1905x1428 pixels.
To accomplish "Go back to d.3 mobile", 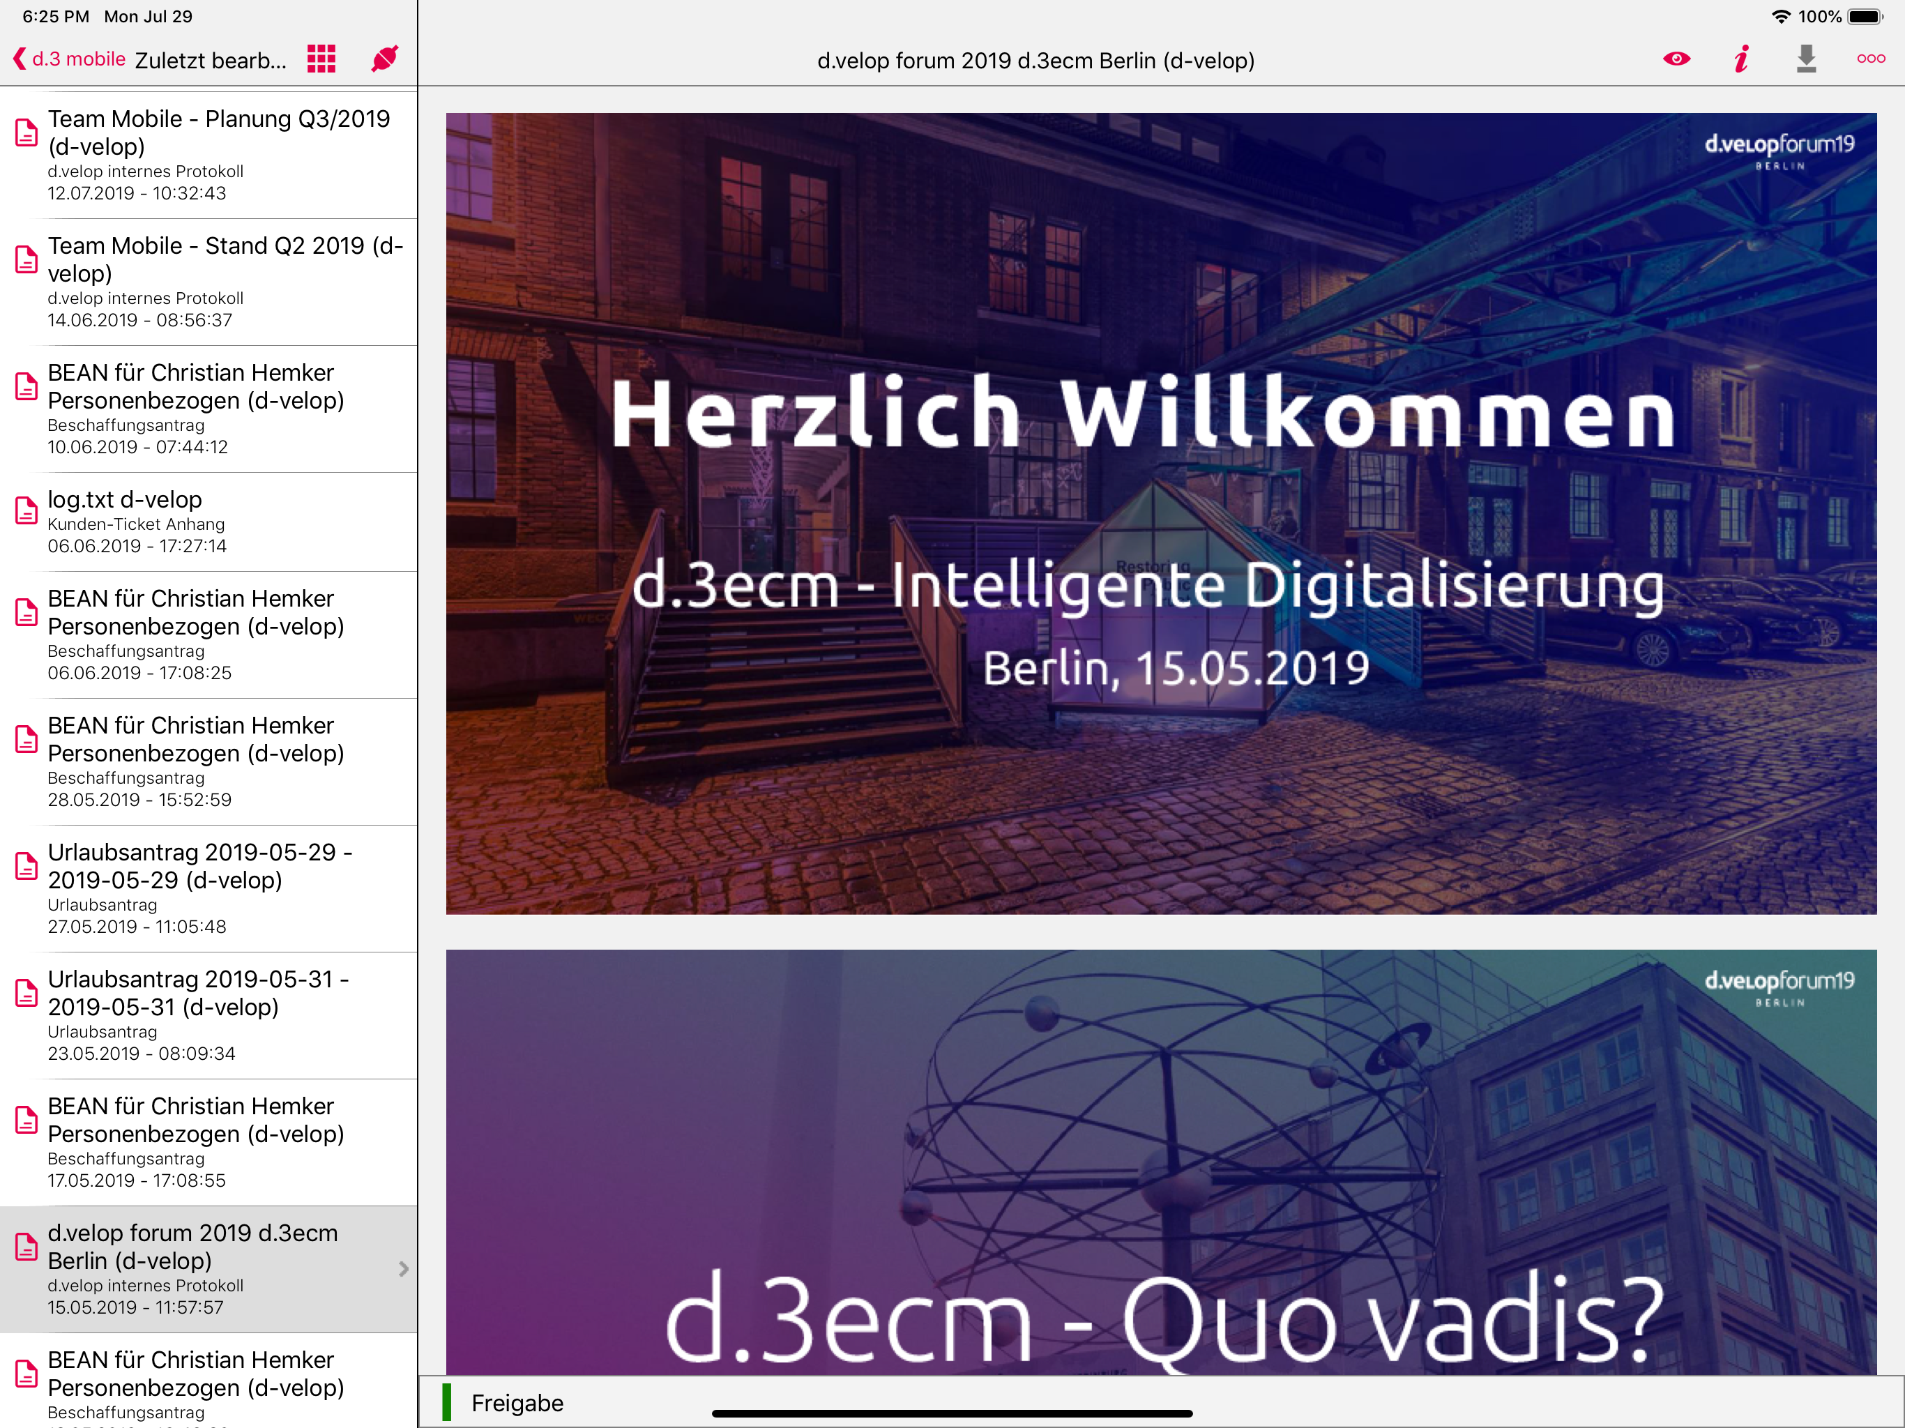I will click(x=70, y=59).
